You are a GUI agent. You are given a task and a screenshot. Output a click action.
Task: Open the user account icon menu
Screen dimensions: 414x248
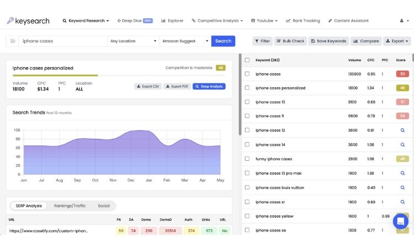point(404,21)
